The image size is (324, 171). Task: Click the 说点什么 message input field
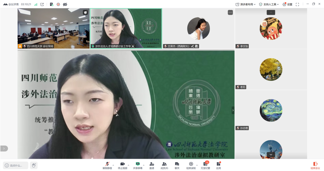click(x=16, y=165)
